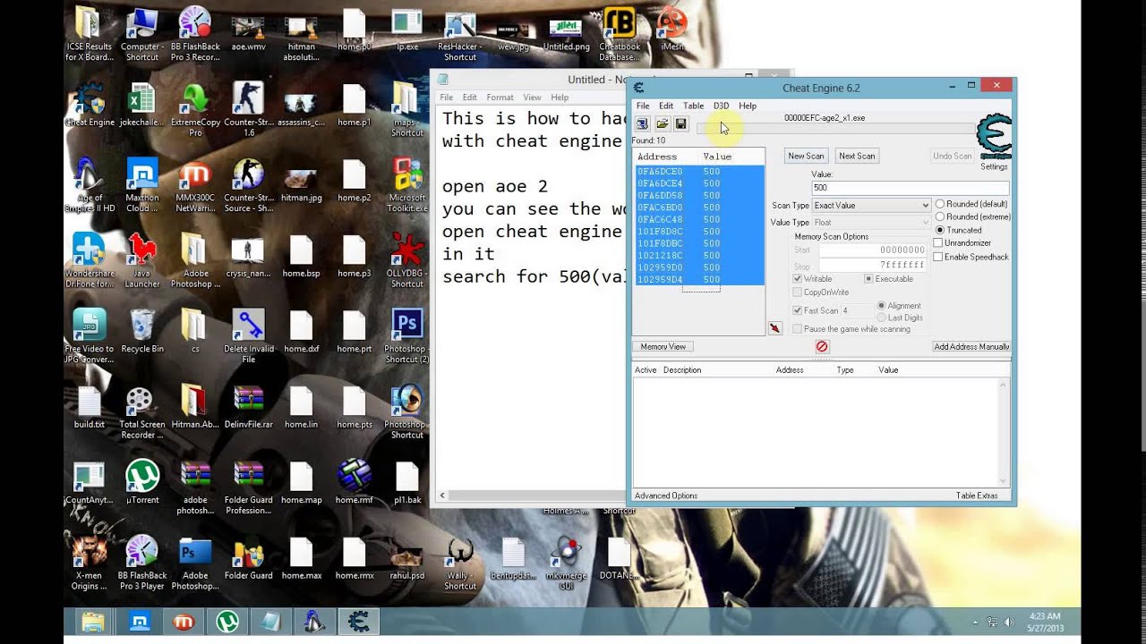This screenshot has height=644, width=1146.
Task: Click the volume icon in system tray
Action: pos(1009,622)
